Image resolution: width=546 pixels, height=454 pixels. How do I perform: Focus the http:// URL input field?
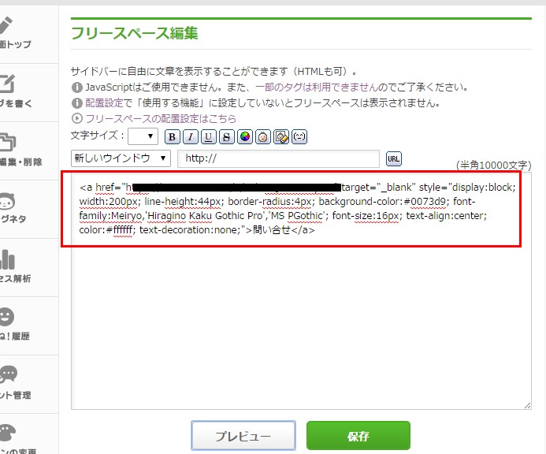click(x=278, y=158)
